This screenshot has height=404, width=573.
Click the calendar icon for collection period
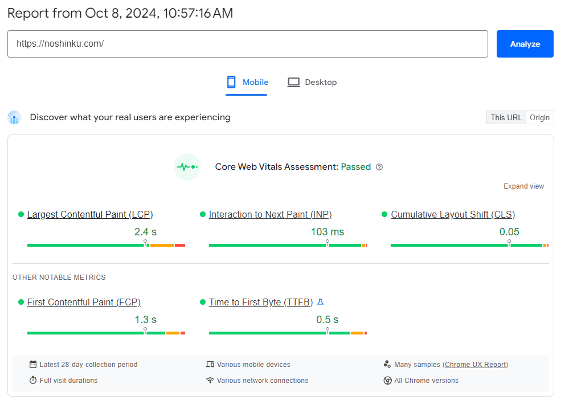[33, 364]
